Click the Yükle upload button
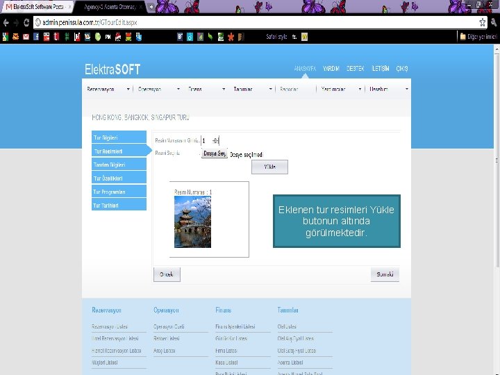Viewport: 500px width, 375px height. [x=269, y=167]
